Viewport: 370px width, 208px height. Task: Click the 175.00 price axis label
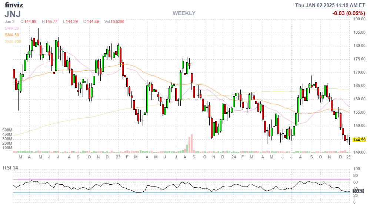[x=359, y=59]
